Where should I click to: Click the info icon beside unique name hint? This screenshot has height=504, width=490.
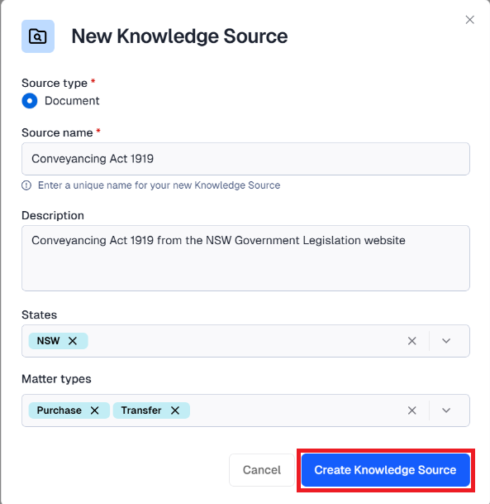[26, 185]
